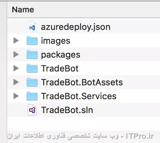Image resolution: width=160 pixels, height=143 pixels.
Task: Expand the TradeBot.BotAssets disclosure triangle
Action: pos(16,82)
